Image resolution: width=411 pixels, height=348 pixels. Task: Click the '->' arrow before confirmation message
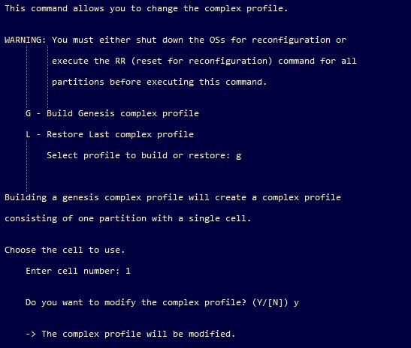coord(31,334)
